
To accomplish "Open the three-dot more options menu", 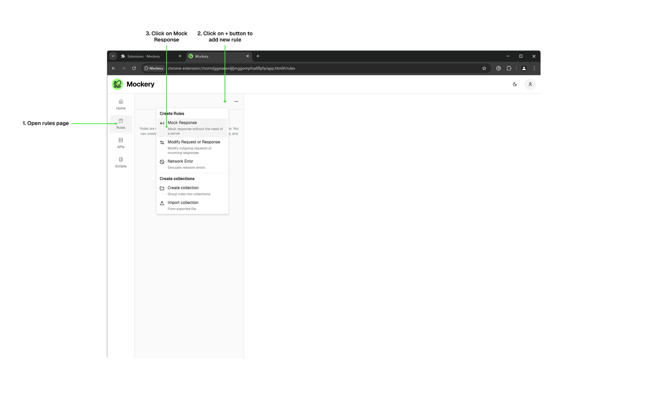I will coord(236,101).
